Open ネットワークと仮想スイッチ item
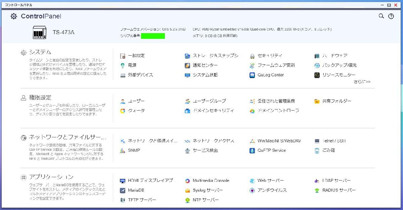Viewport: 403px width, 210px height. (149, 141)
